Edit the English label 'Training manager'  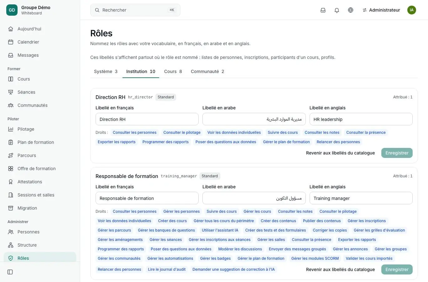361,198
